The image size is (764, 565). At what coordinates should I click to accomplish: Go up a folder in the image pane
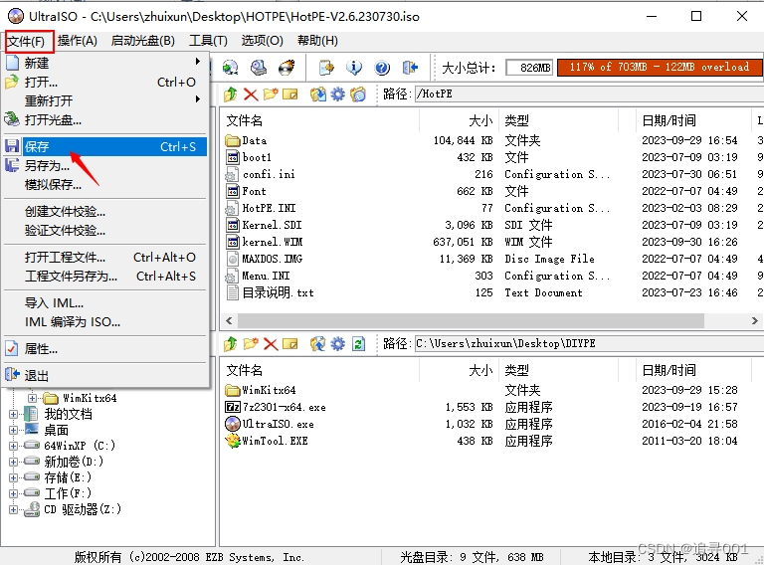pos(231,94)
